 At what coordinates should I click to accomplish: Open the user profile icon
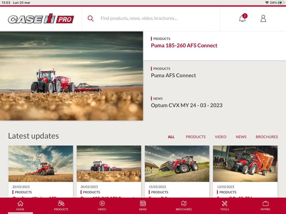point(263,18)
